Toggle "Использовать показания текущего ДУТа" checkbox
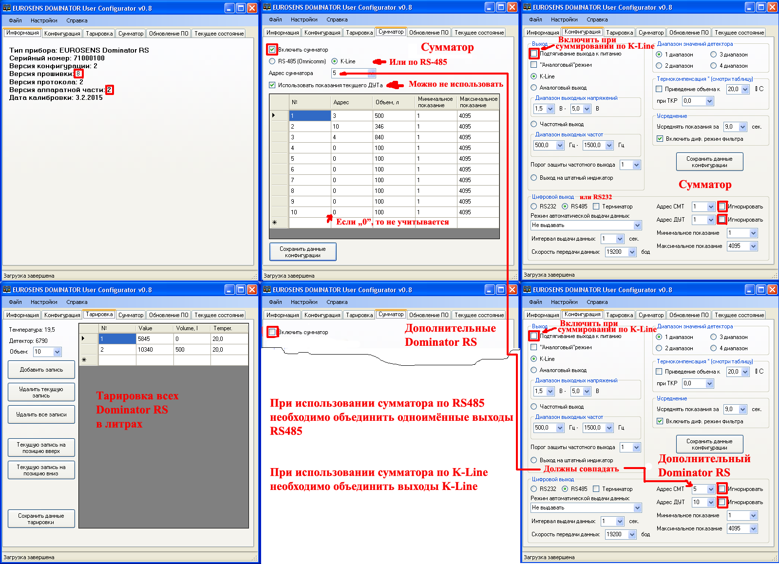Viewport: 779px width, 564px height. [272, 85]
